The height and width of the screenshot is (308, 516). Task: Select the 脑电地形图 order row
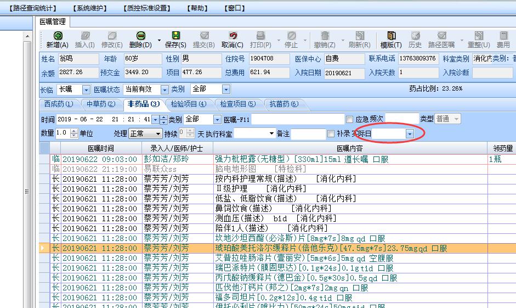(x=277, y=169)
